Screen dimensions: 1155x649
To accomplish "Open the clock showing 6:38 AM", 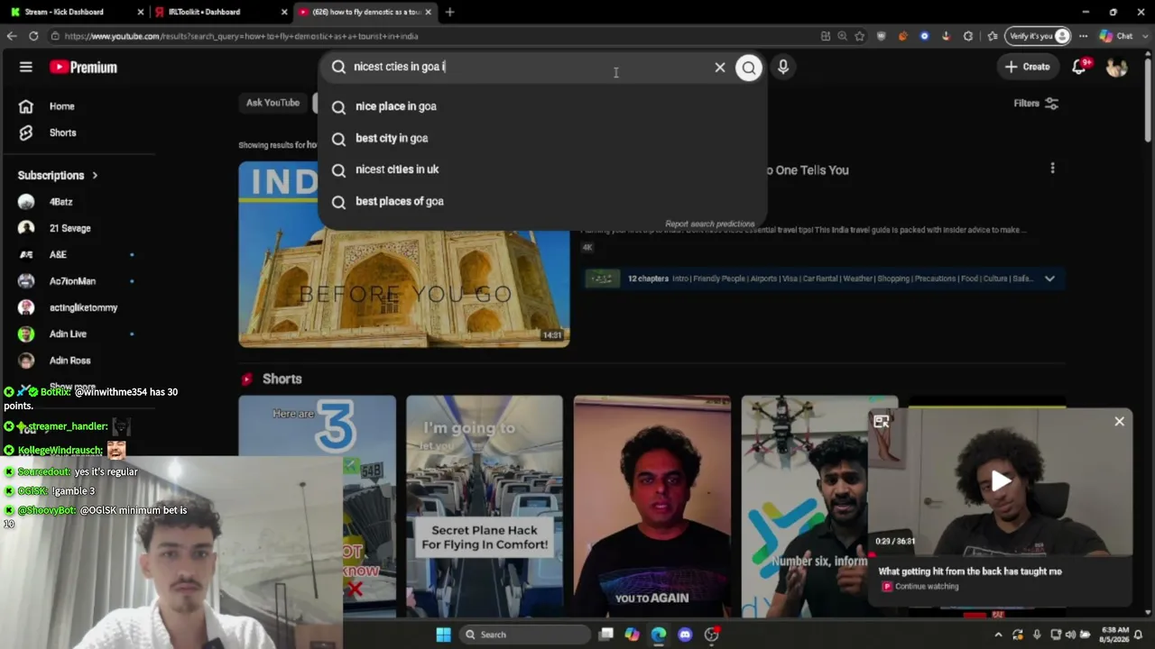I will click(1113, 635).
